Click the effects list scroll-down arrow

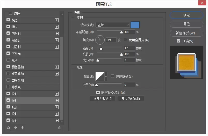pyautogui.click(x=62, y=121)
